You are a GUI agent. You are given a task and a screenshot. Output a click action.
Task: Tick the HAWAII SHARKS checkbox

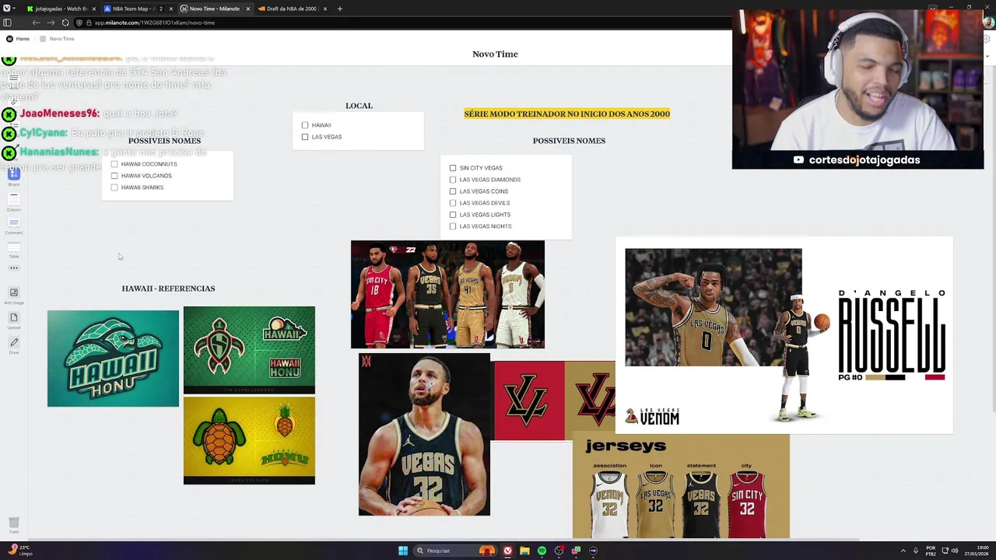(x=114, y=187)
